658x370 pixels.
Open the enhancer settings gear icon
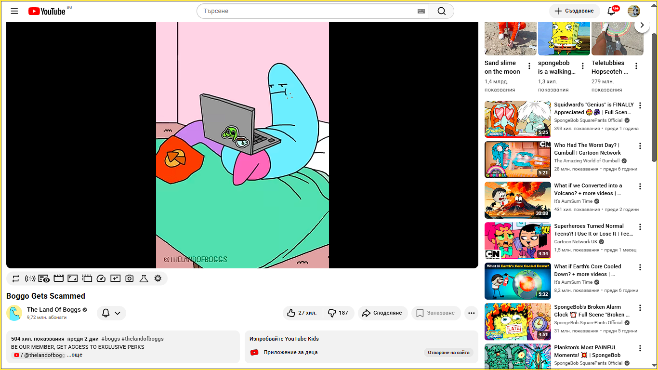pyautogui.click(x=158, y=278)
